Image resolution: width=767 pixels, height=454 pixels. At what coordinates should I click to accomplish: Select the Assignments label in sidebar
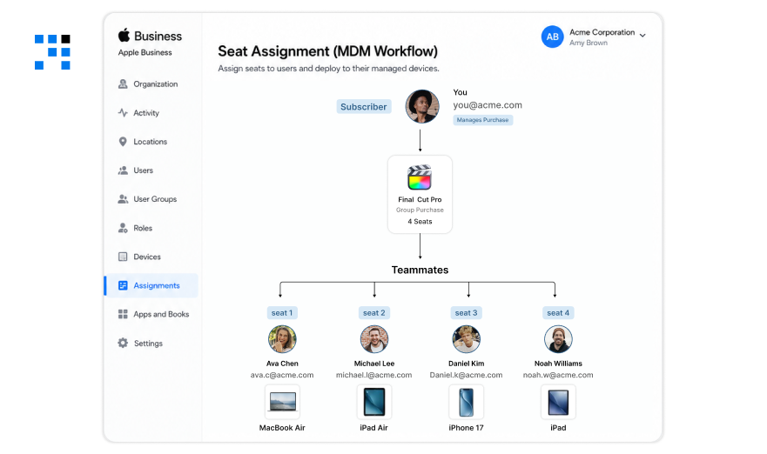coord(157,285)
